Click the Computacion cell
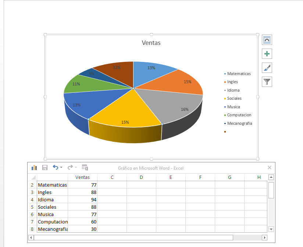Image resolution: width=303 pixels, height=247 pixels. point(52,222)
